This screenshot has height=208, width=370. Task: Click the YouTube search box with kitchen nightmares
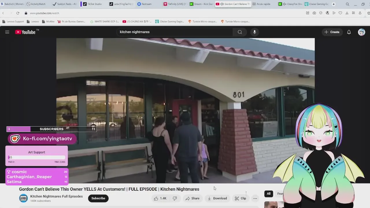click(x=175, y=32)
